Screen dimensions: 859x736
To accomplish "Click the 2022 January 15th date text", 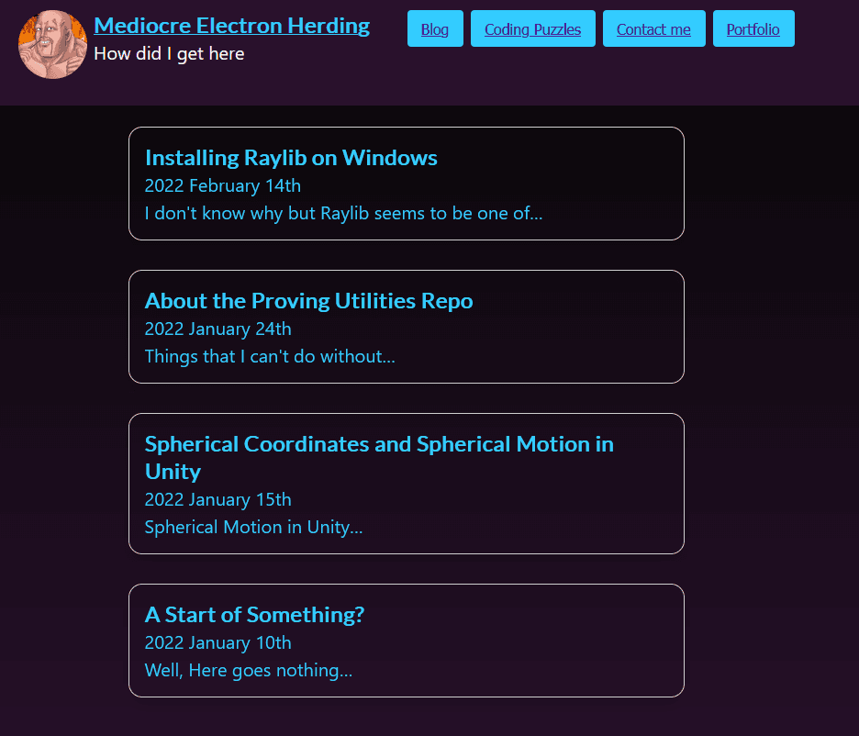I will pyautogui.click(x=218, y=500).
